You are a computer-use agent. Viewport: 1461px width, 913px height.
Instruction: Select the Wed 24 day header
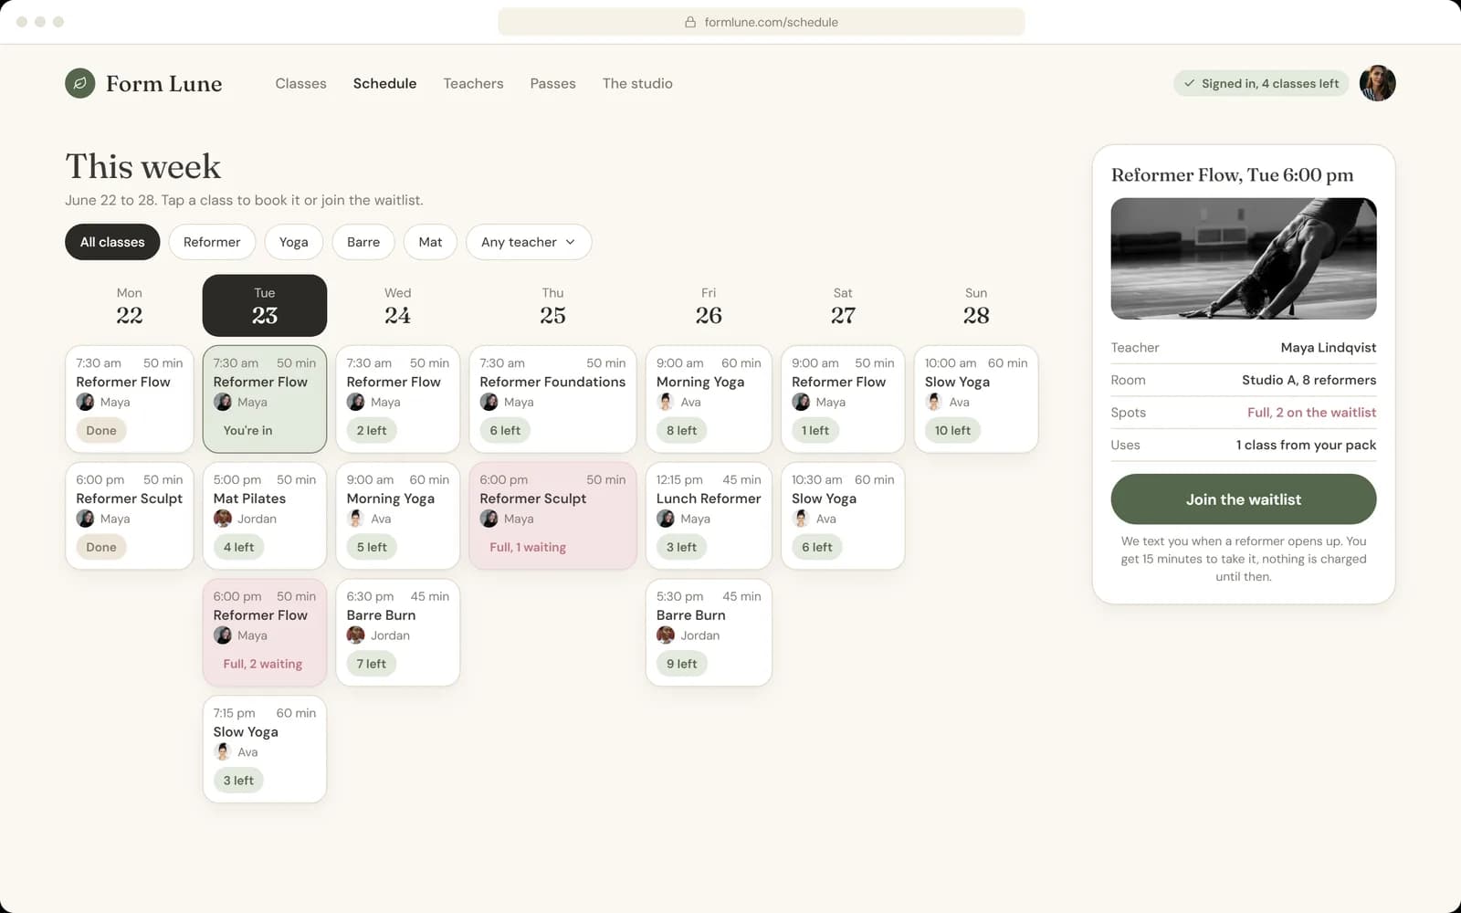(x=397, y=306)
